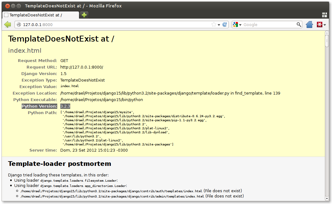Click the contrib/admin/templates/index.html path
This screenshot has width=332, height=204.
(112, 197)
